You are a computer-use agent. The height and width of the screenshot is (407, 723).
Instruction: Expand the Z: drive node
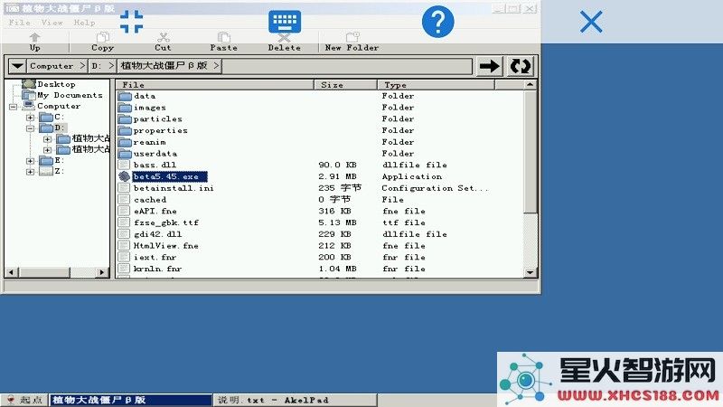click(x=31, y=172)
